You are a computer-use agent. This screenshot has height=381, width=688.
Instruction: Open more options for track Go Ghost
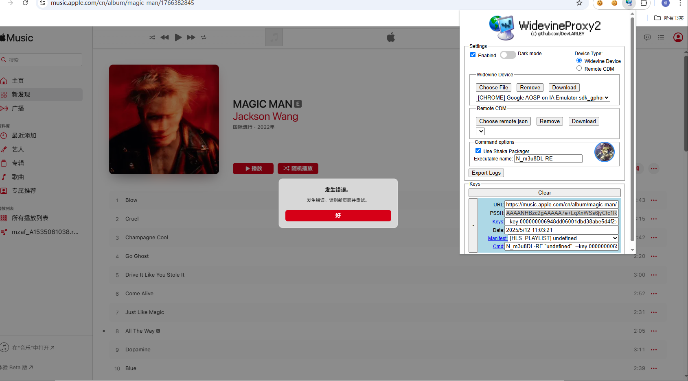(654, 256)
